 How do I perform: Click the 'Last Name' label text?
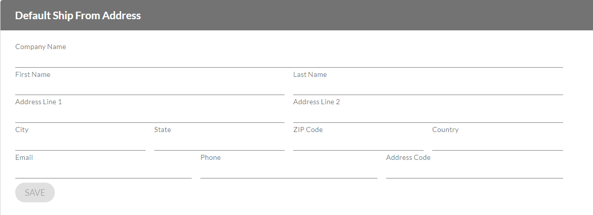point(310,75)
